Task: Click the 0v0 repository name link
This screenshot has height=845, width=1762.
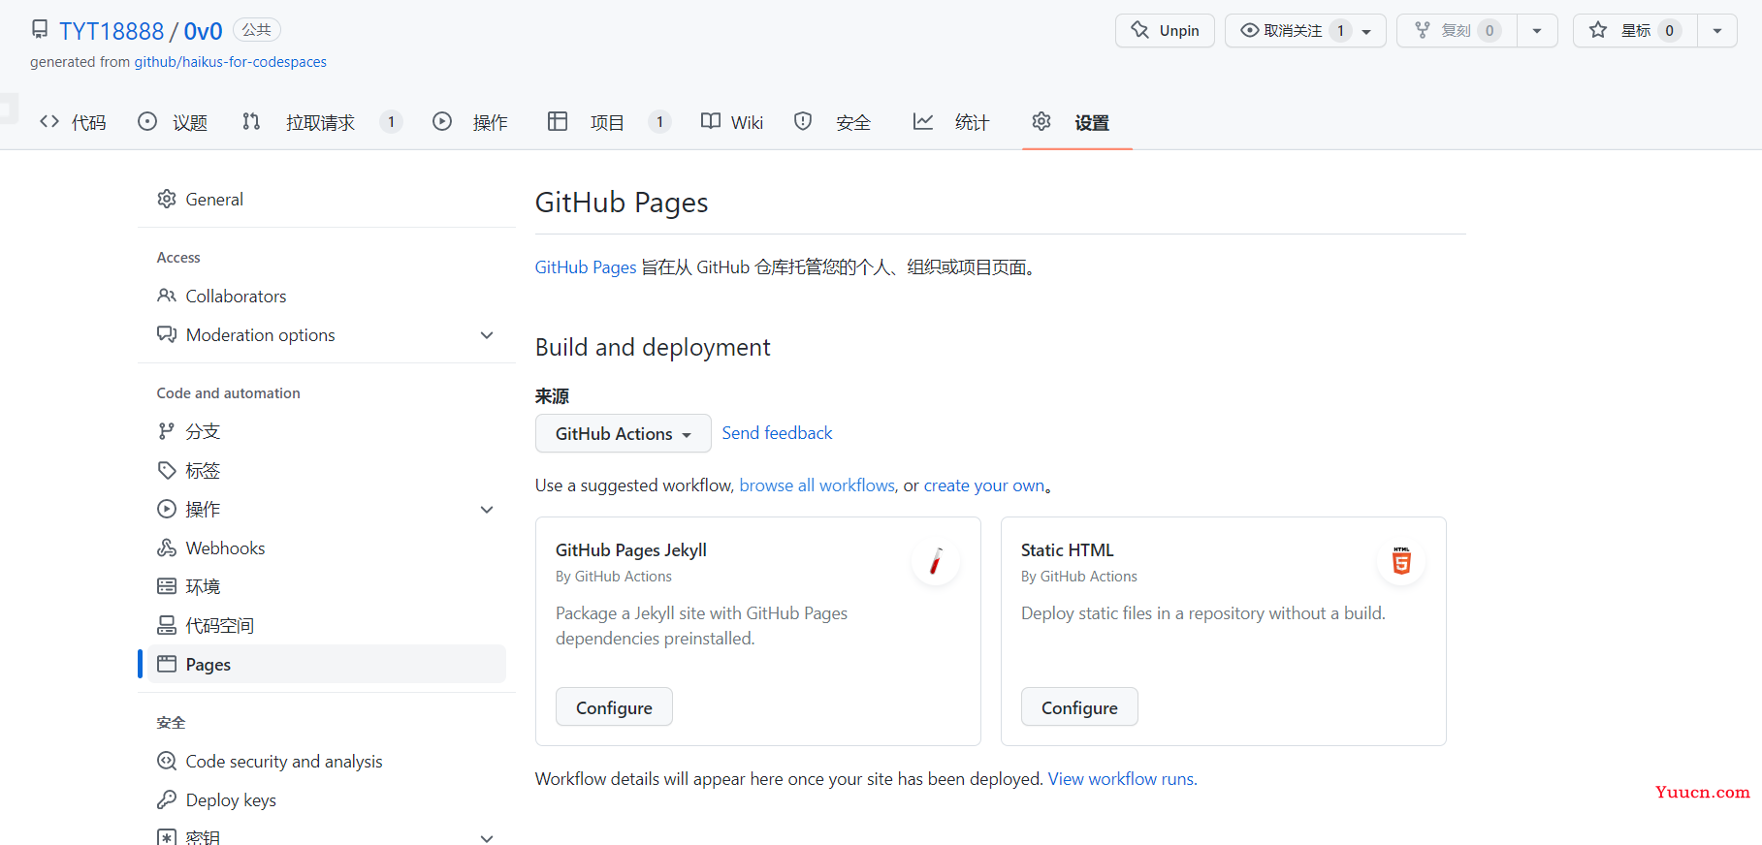Action: tap(203, 31)
